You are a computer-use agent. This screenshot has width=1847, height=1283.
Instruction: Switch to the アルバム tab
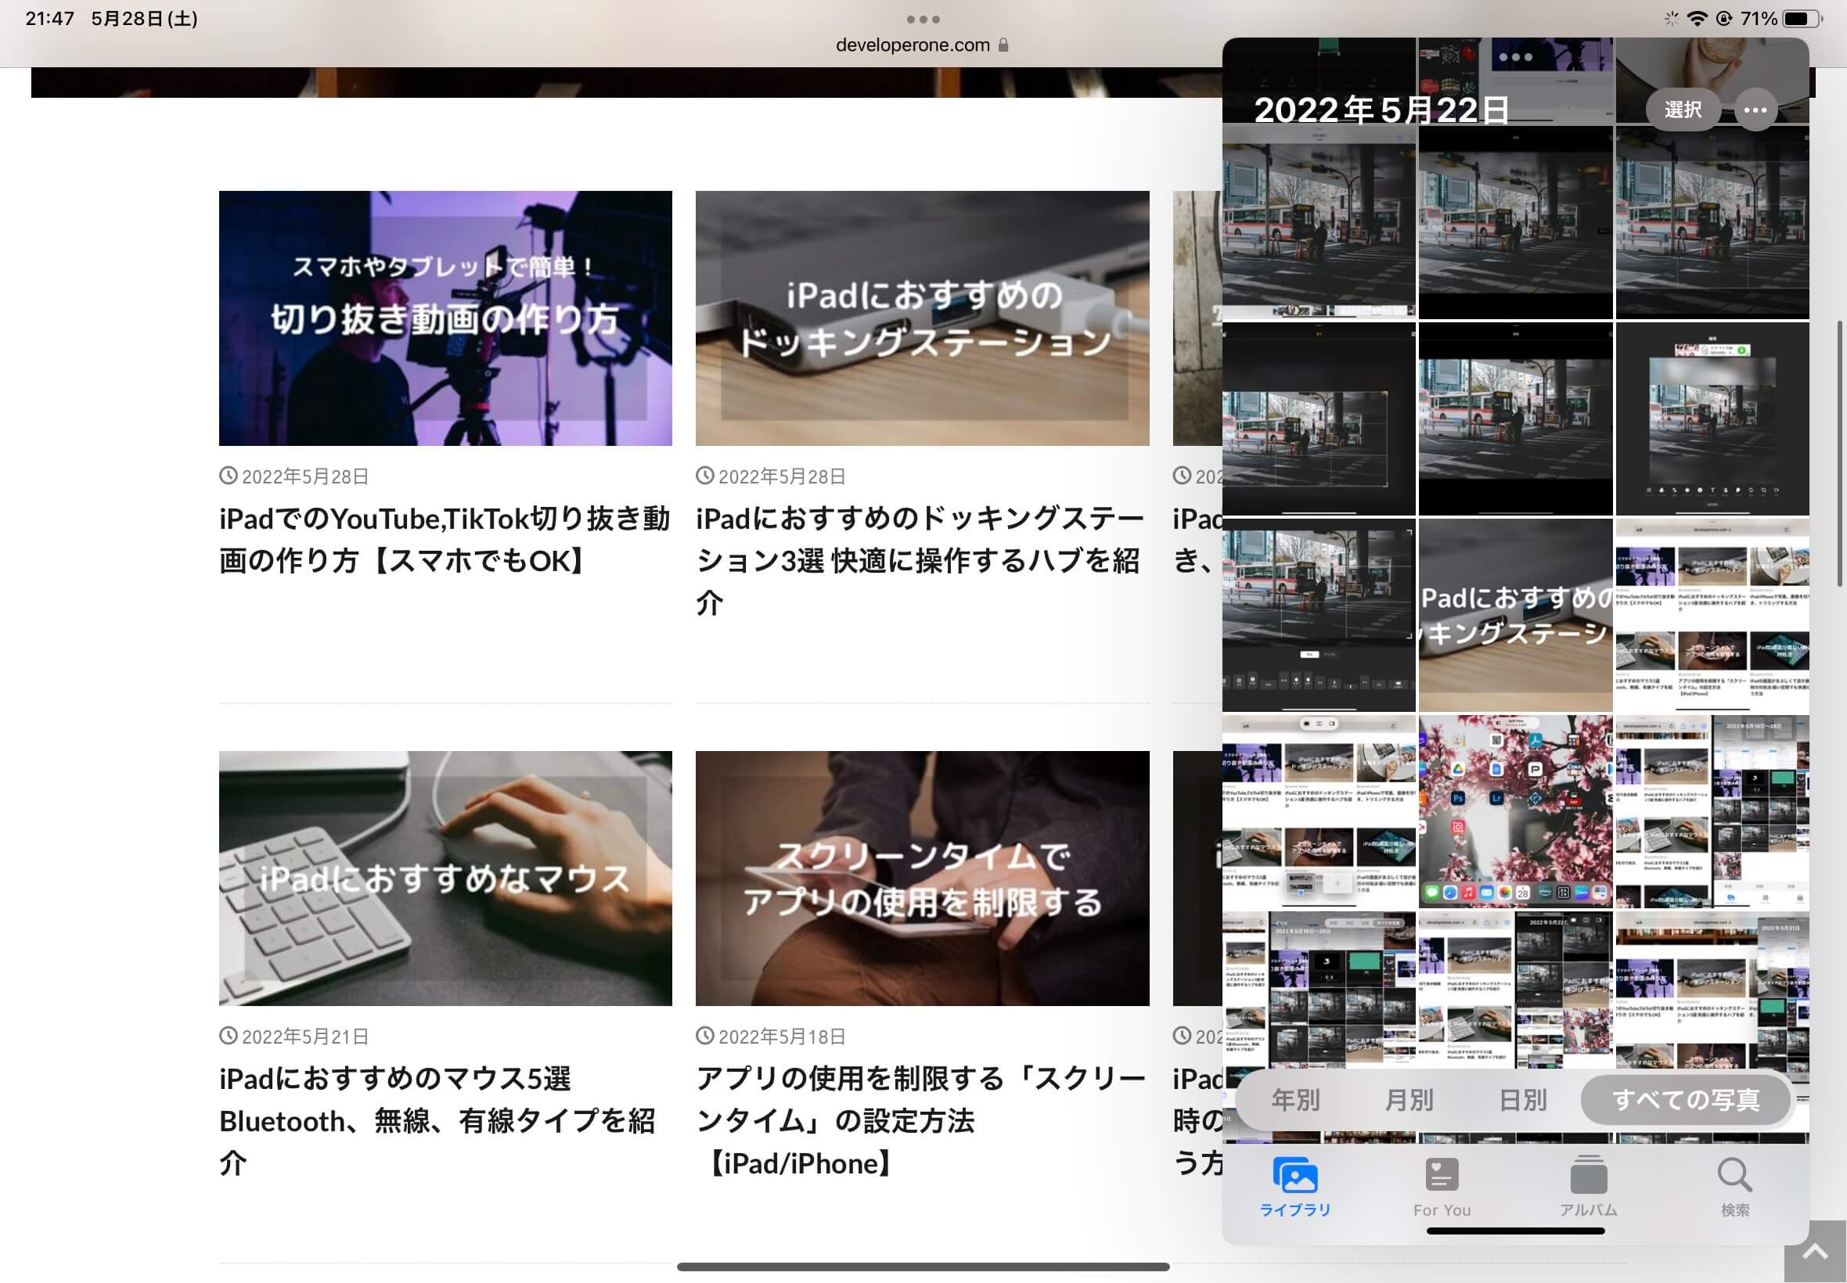tap(1588, 1188)
